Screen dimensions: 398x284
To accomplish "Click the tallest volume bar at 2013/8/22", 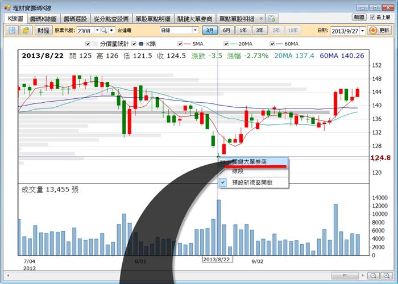I will pyautogui.click(x=218, y=227).
